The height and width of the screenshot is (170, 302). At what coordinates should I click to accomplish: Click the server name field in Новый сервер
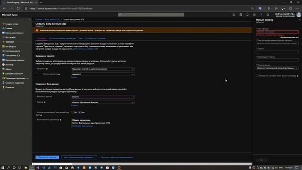(277, 32)
